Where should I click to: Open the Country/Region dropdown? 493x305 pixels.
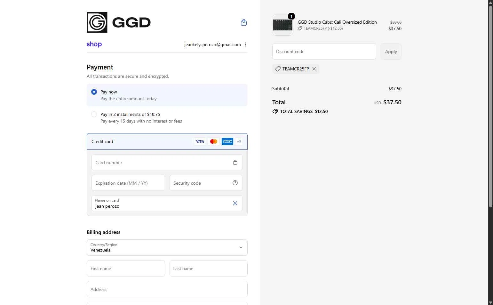[167, 247]
